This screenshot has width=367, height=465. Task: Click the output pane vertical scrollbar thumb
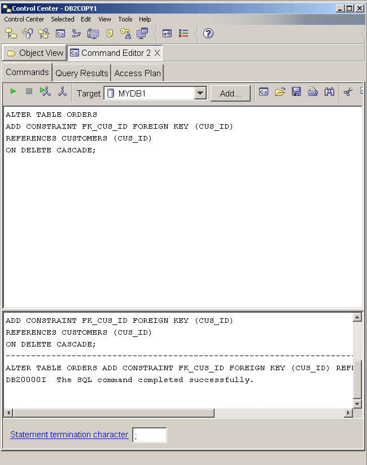[357, 379]
